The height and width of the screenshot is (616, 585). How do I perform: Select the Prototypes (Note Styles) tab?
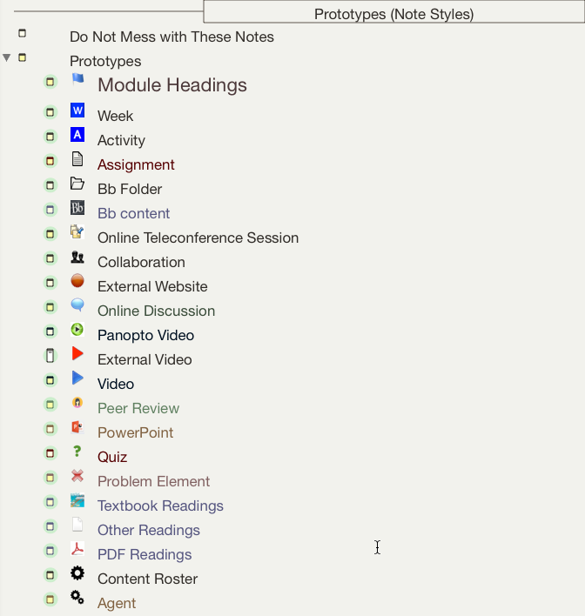point(394,12)
